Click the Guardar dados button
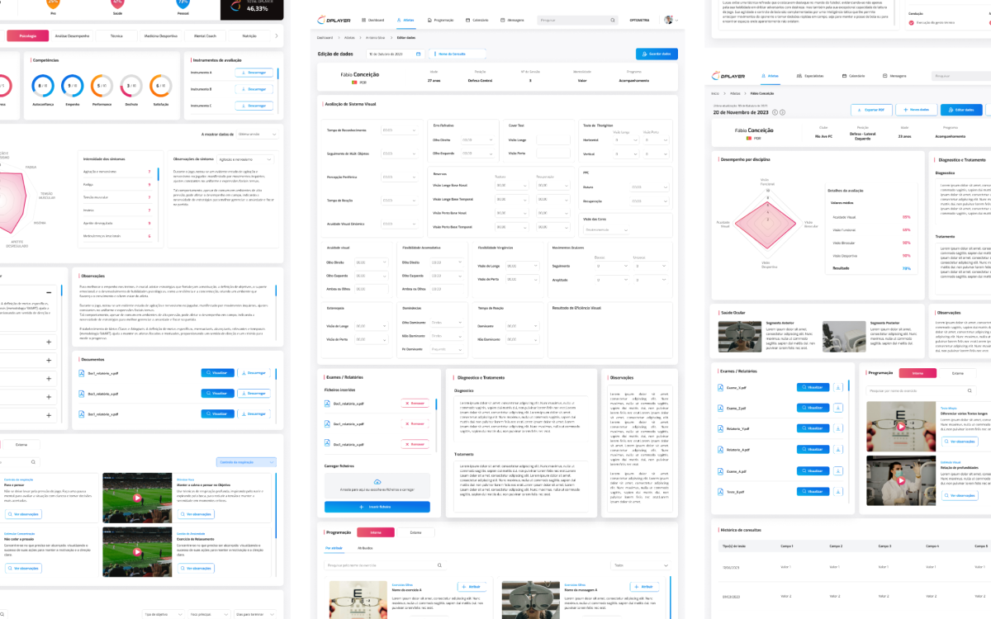The image size is (991, 619). pos(657,54)
